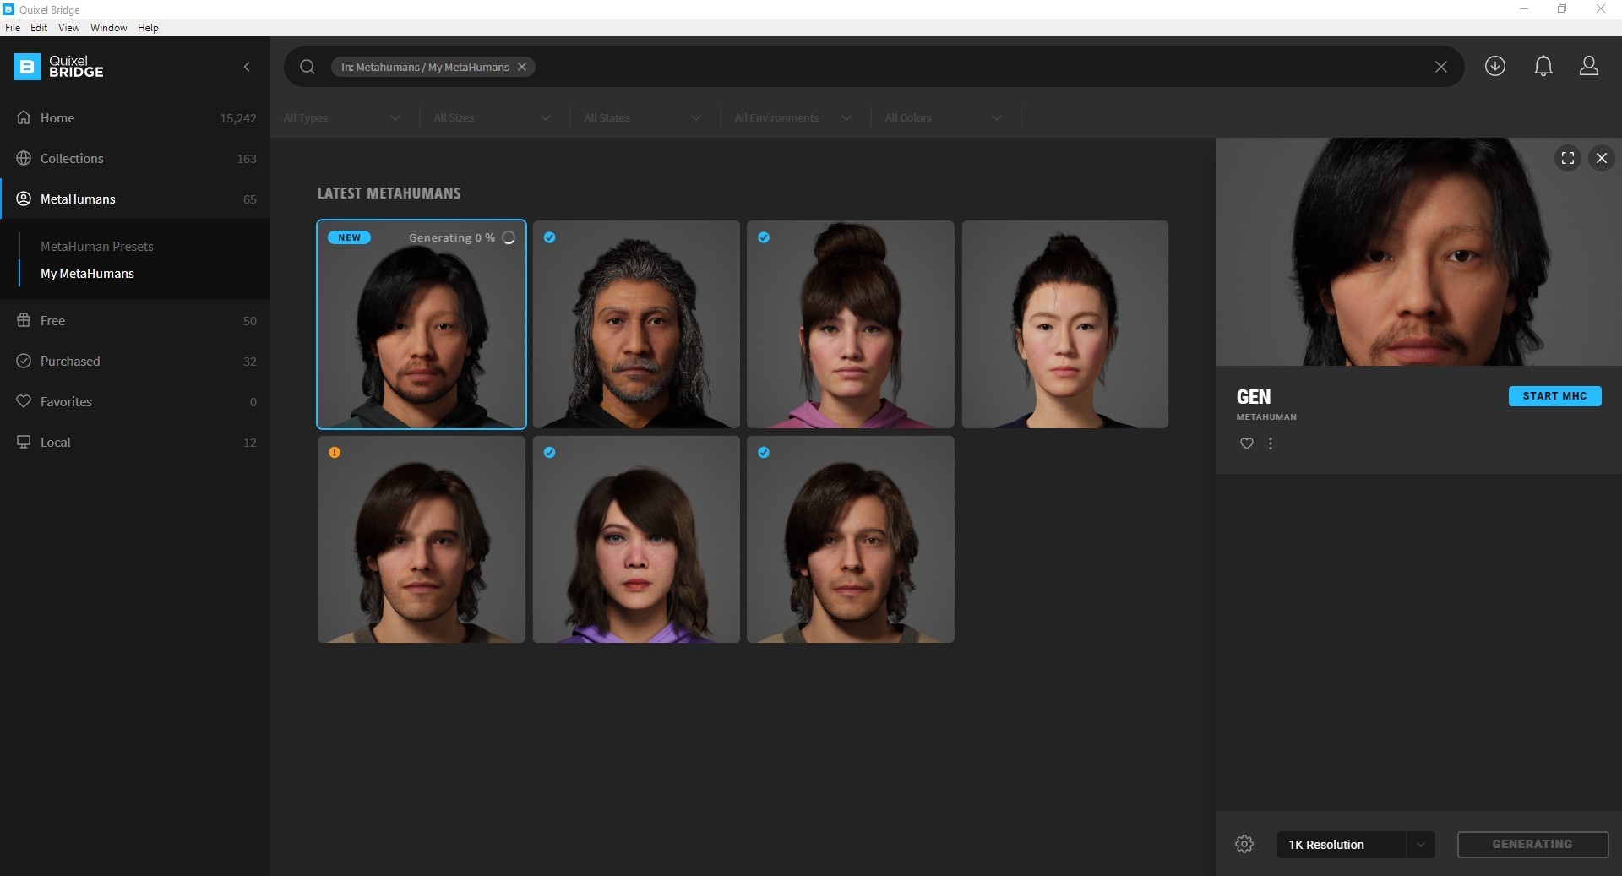This screenshot has height=876, width=1622.
Task: Open the downloads queue icon
Action: [1494, 66]
